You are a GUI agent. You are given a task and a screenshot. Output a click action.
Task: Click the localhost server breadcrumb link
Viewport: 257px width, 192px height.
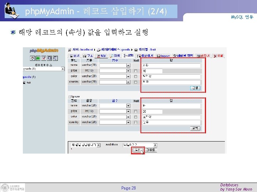(x=82, y=49)
